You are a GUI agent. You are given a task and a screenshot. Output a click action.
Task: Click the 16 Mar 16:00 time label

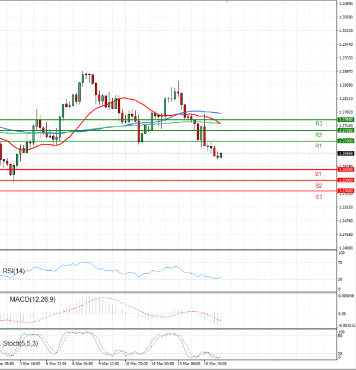point(215,363)
